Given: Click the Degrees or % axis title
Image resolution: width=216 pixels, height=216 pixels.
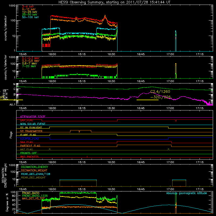Looking at the screenshot, I should click(7, 202).
